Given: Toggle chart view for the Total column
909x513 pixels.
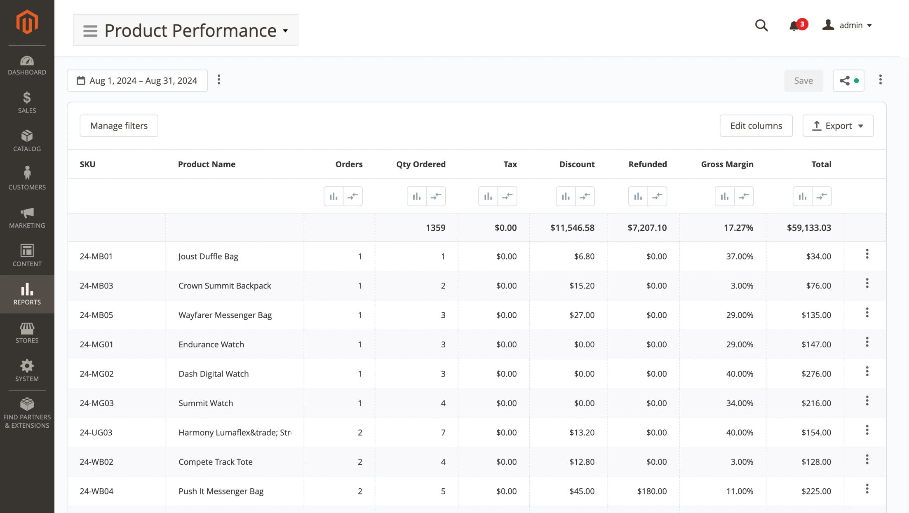Looking at the screenshot, I should pos(802,196).
